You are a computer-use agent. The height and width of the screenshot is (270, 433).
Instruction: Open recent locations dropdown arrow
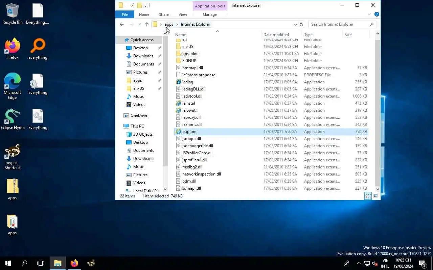139,24
